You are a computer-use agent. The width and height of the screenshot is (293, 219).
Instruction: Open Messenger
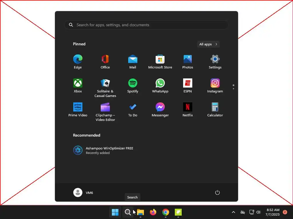click(x=160, y=110)
